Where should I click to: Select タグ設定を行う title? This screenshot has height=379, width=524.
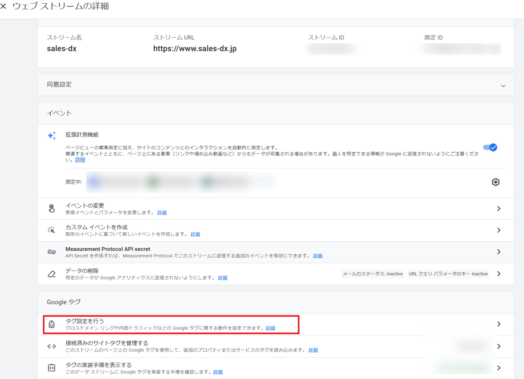(x=85, y=321)
